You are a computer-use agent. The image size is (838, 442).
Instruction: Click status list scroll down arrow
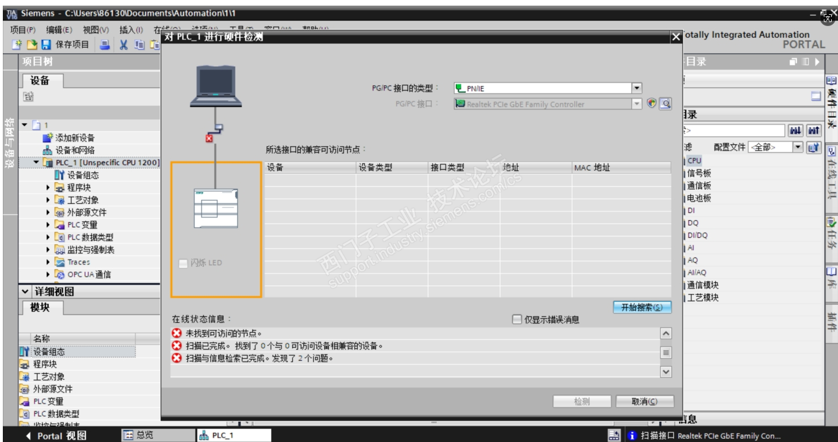(x=666, y=371)
